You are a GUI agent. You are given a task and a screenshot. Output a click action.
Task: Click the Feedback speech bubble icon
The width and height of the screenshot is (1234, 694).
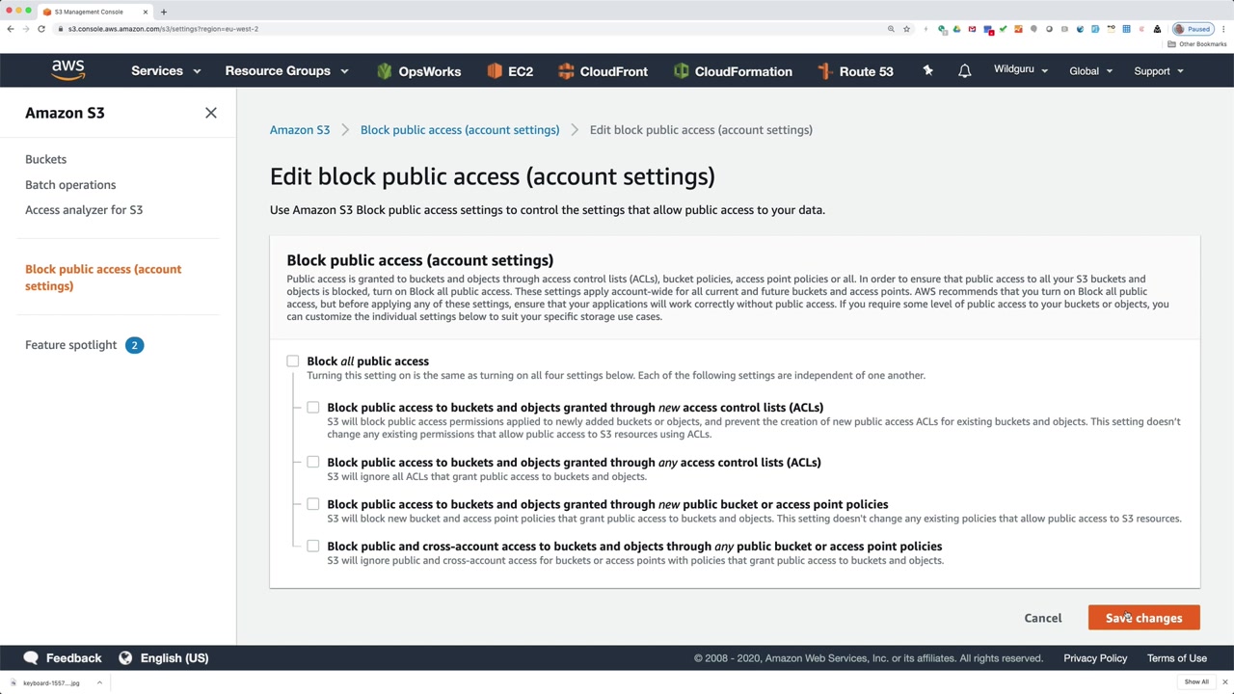pos(31,657)
